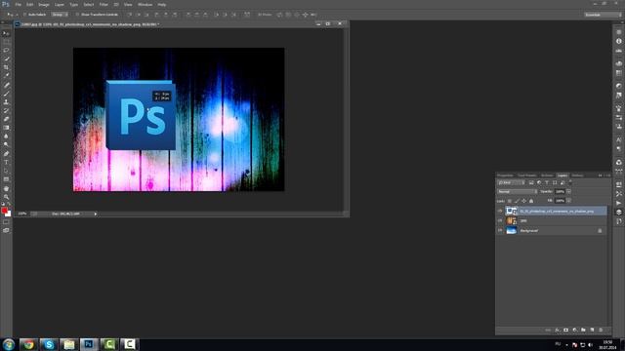Hide the selected top PNG layer
Viewport: 625px width, 351px height.
click(x=500, y=211)
